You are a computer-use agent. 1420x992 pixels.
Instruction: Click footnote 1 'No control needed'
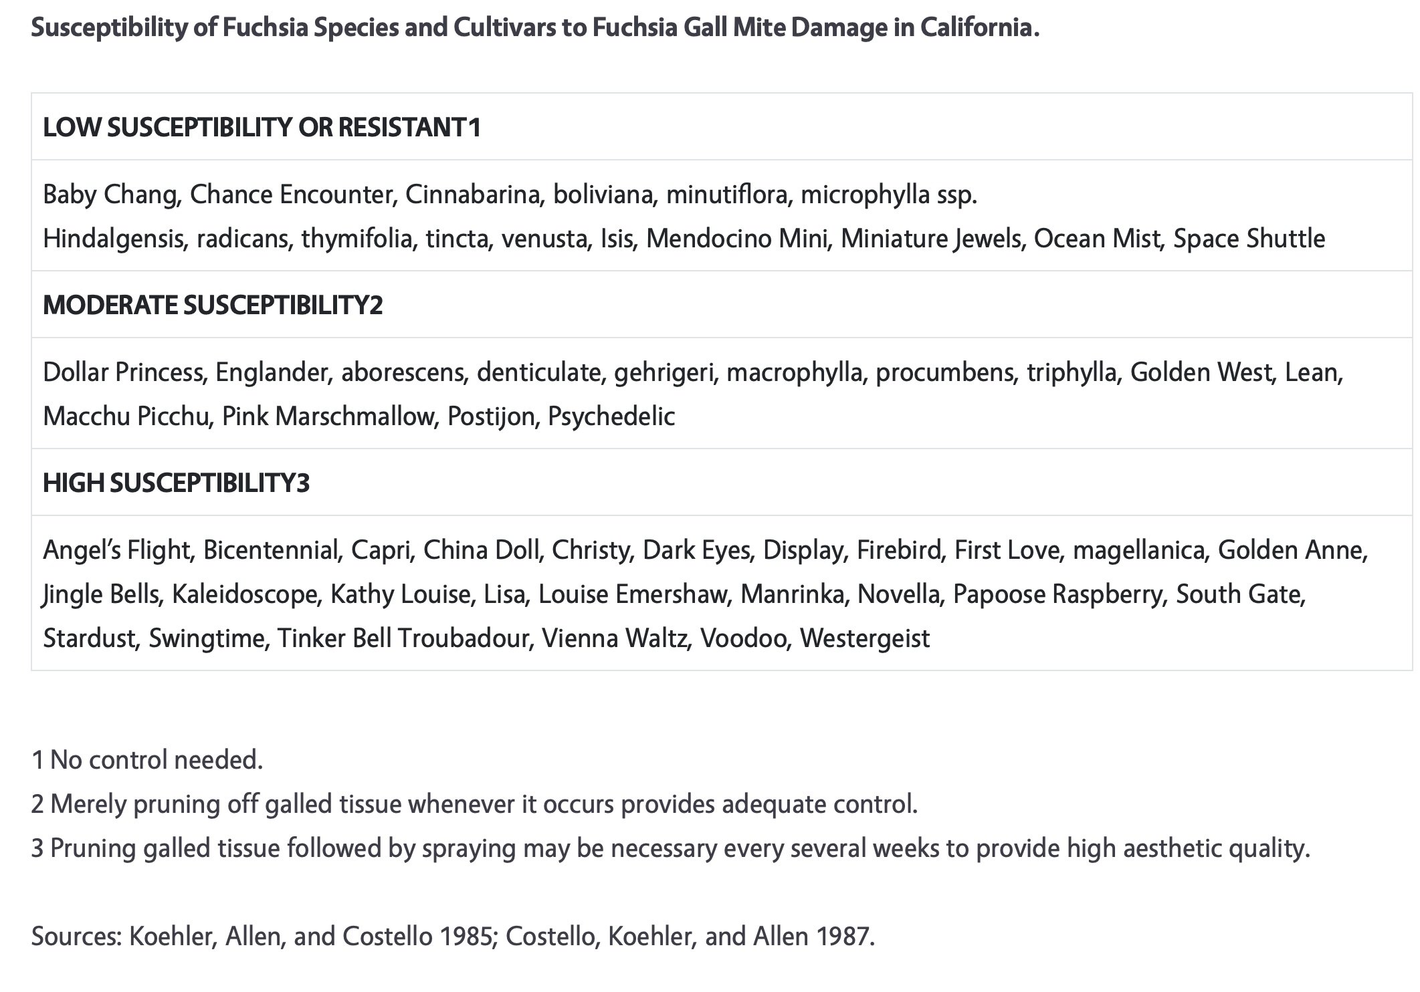(x=147, y=760)
